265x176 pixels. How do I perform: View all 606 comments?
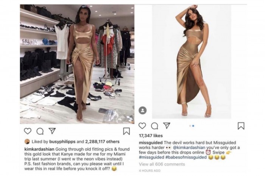(x=162, y=164)
